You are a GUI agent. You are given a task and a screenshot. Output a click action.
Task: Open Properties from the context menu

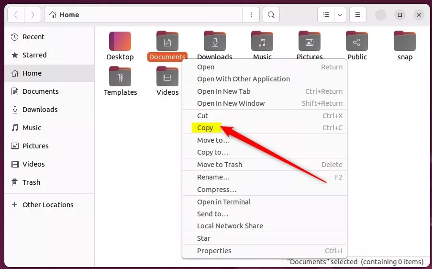[214, 251]
